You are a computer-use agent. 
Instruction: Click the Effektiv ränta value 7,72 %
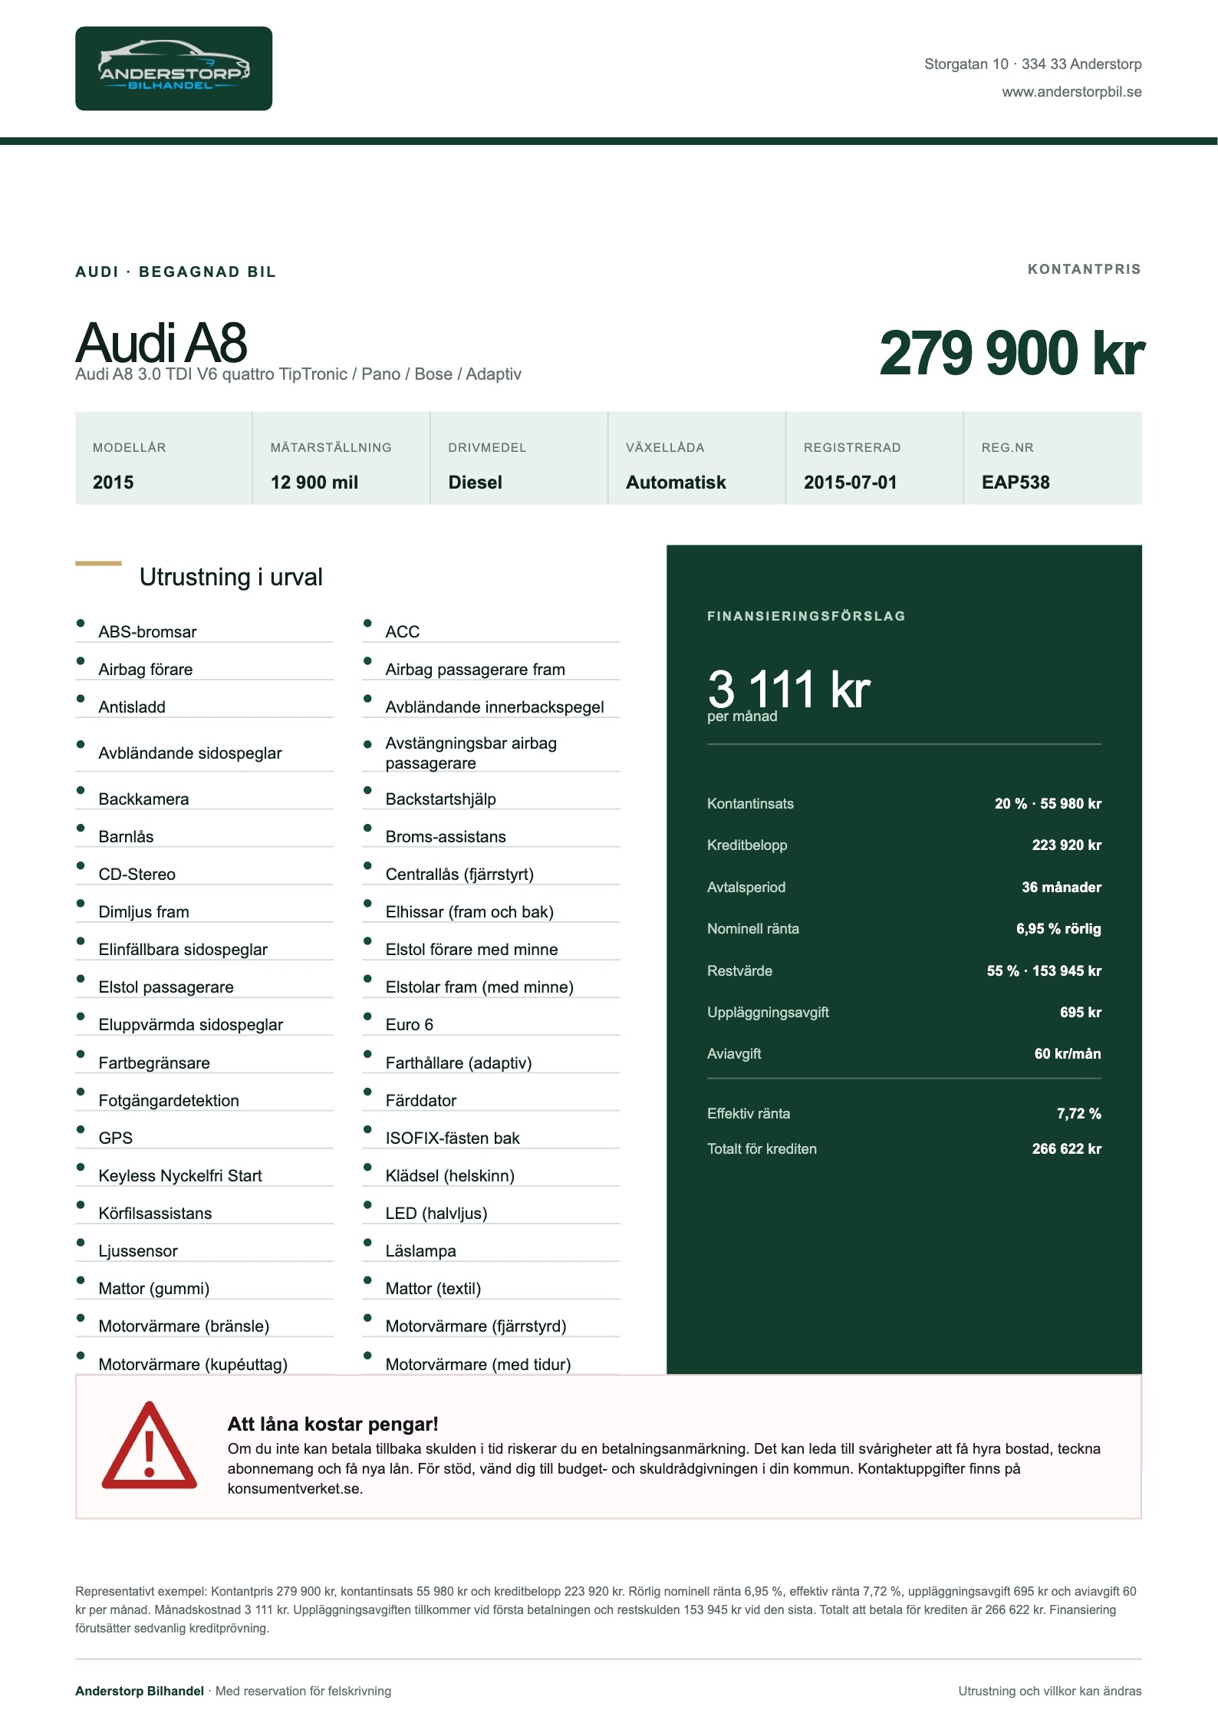(x=1078, y=1114)
